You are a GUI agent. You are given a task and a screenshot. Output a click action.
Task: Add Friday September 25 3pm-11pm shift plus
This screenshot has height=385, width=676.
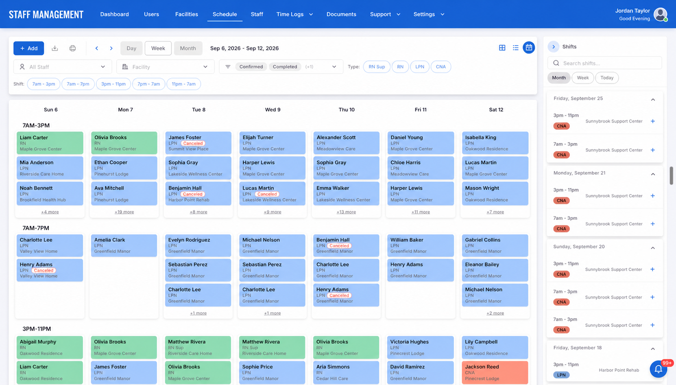click(x=653, y=121)
